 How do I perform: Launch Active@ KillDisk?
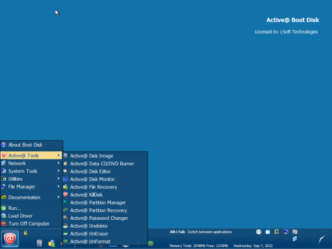[105, 195]
